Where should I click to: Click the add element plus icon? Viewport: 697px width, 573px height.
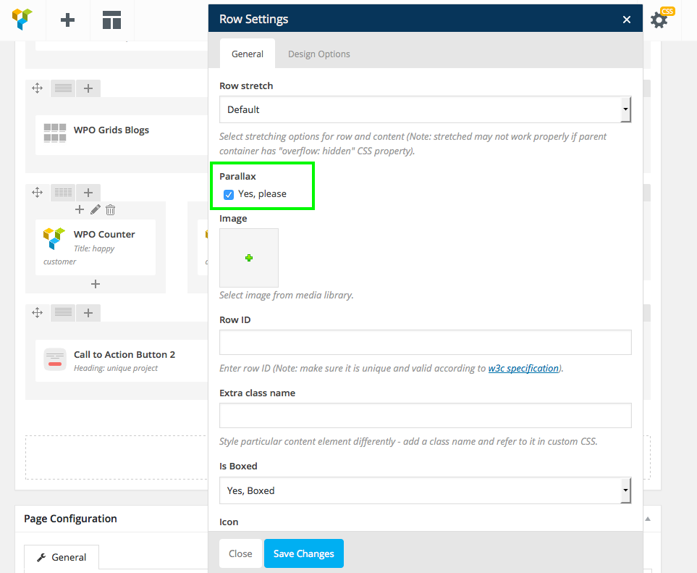coord(67,20)
